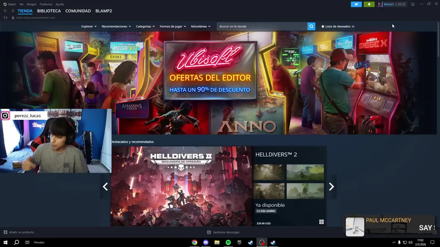Open Lista de deseados wishlist
This screenshot has width=440, height=247.
pyautogui.click(x=338, y=26)
